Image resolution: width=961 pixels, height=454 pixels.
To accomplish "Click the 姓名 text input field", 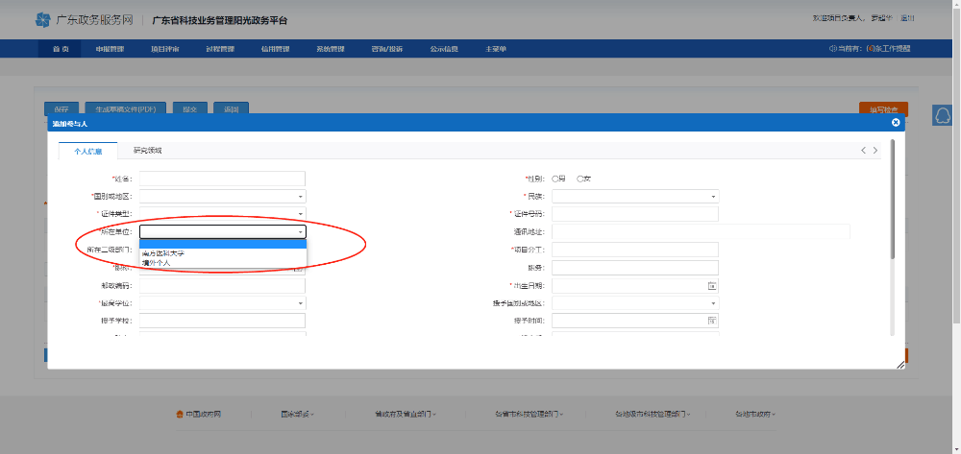I will (x=222, y=179).
